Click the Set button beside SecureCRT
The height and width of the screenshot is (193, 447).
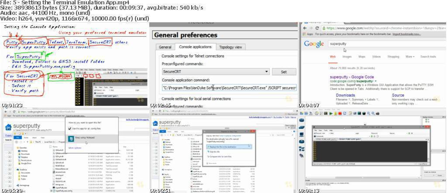coord(284,72)
